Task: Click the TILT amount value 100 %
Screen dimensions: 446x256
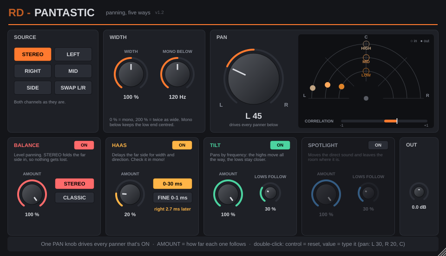Action: coord(228,215)
